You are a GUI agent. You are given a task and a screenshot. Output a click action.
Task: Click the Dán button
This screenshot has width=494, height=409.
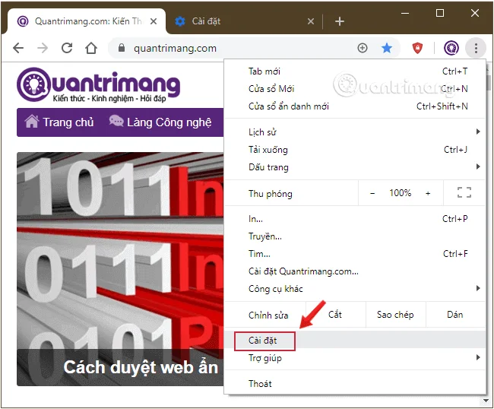(455, 315)
